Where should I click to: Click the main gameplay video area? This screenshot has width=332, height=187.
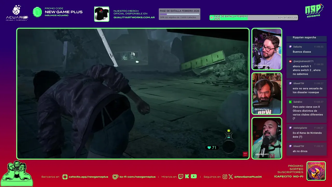tap(133, 94)
